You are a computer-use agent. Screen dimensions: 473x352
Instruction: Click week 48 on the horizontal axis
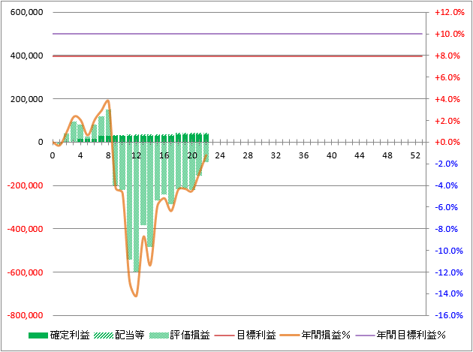(387, 155)
